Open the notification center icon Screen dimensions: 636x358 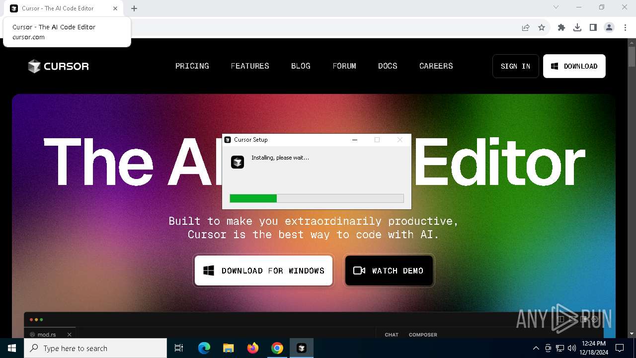[x=620, y=348]
